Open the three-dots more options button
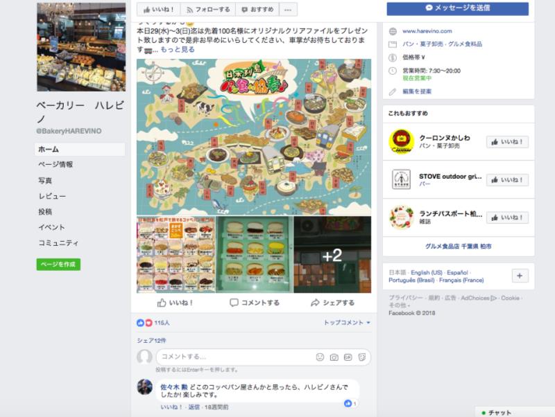Image resolution: width=555 pixels, height=417 pixels. click(x=288, y=10)
